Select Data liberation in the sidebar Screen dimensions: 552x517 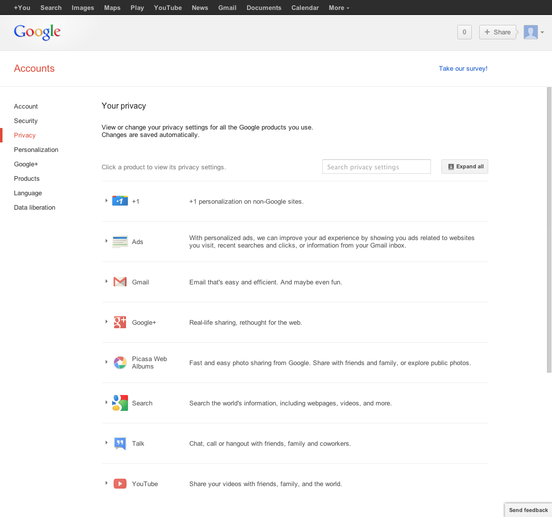click(34, 207)
